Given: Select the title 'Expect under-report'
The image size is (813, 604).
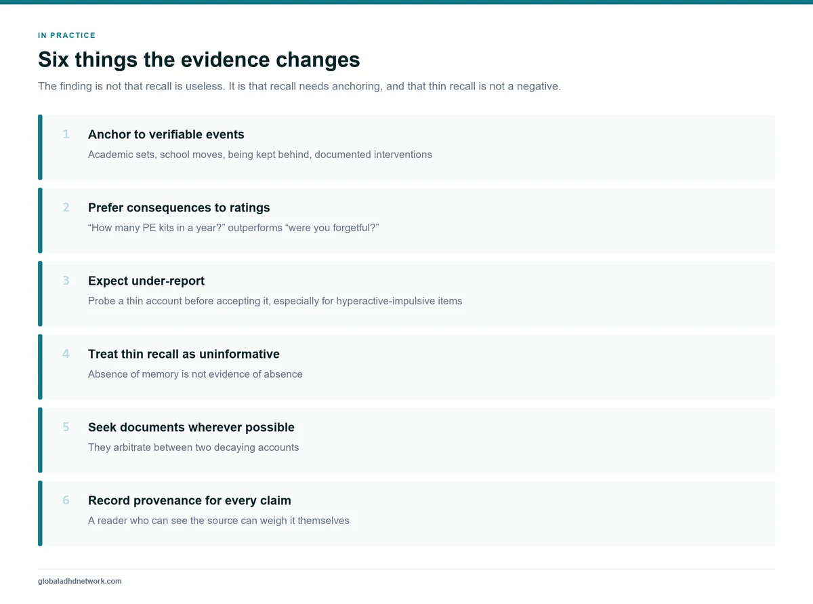Looking at the screenshot, I should pyautogui.click(x=146, y=281).
